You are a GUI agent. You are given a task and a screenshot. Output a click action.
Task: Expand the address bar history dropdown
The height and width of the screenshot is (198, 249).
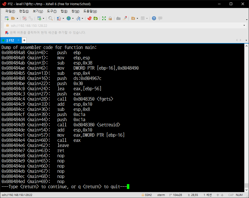click(x=244, y=26)
